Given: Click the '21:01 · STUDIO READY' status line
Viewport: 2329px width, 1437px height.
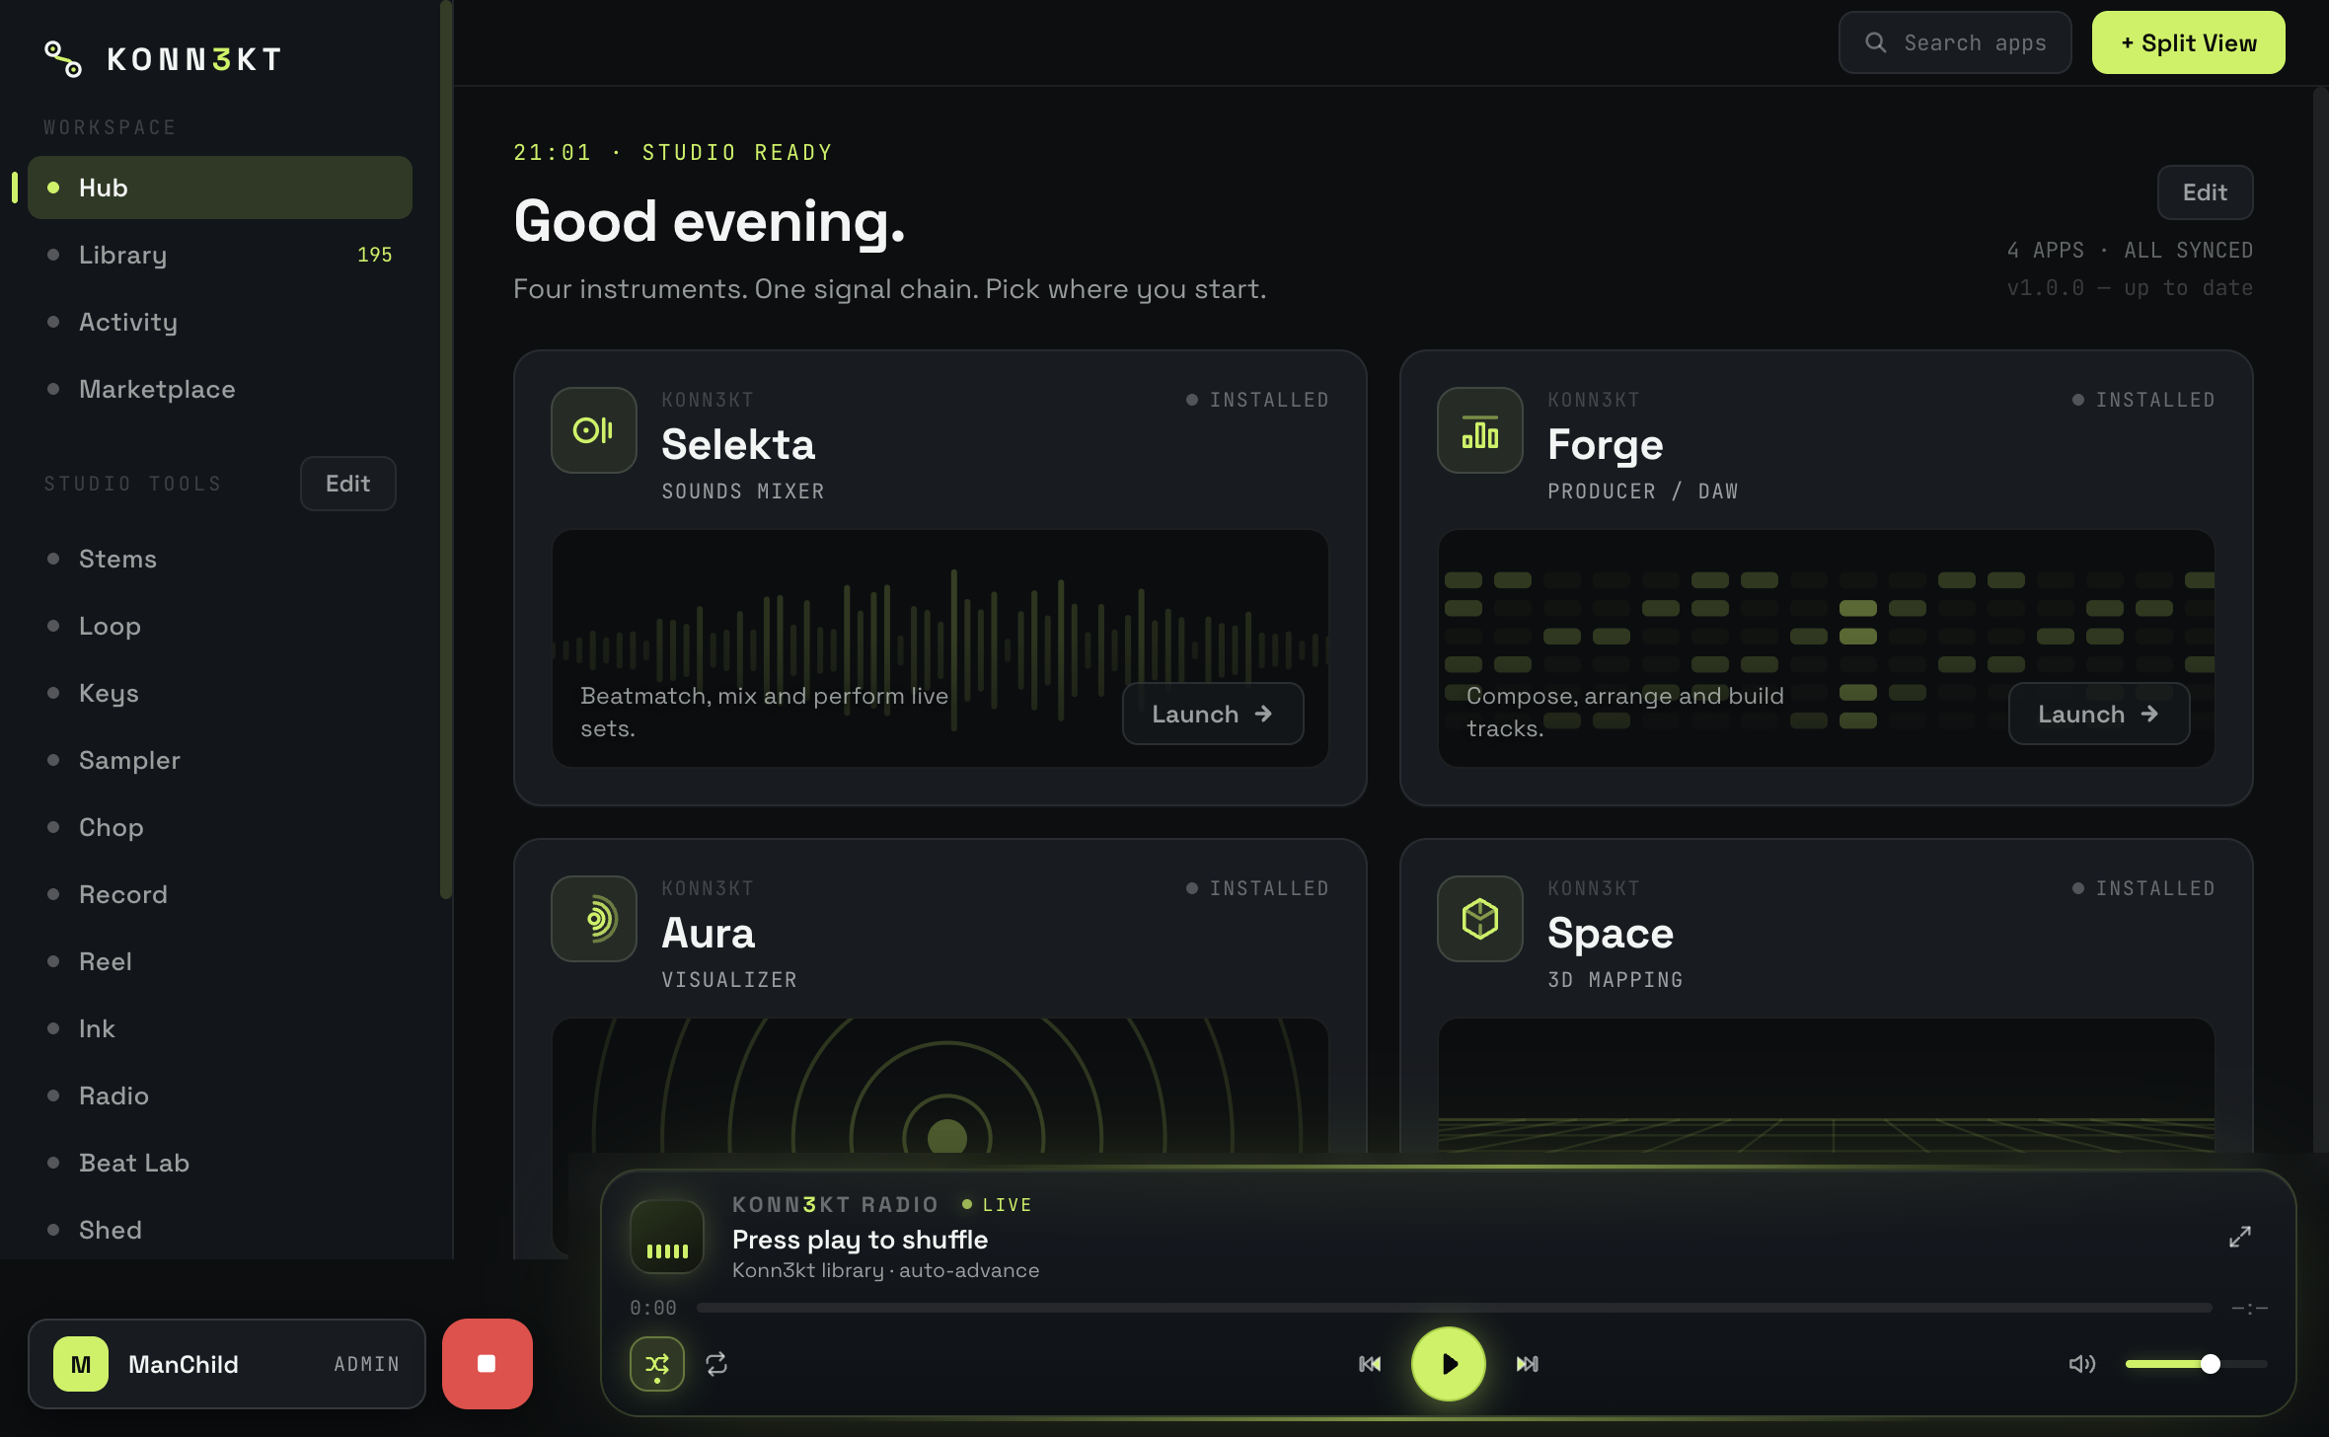Looking at the screenshot, I should click(x=673, y=152).
